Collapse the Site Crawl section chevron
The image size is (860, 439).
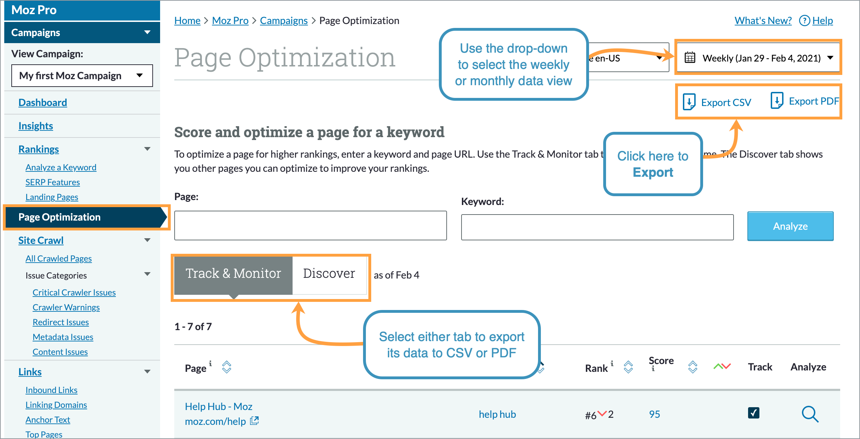(148, 240)
